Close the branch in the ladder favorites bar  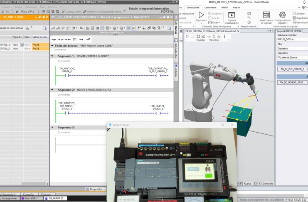[x=88, y=39]
